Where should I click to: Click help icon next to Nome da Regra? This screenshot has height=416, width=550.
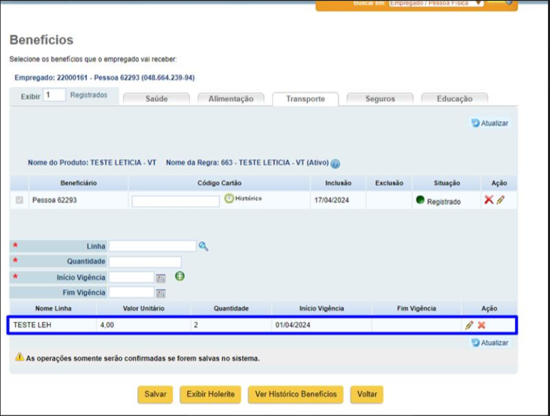pos(336,164)
